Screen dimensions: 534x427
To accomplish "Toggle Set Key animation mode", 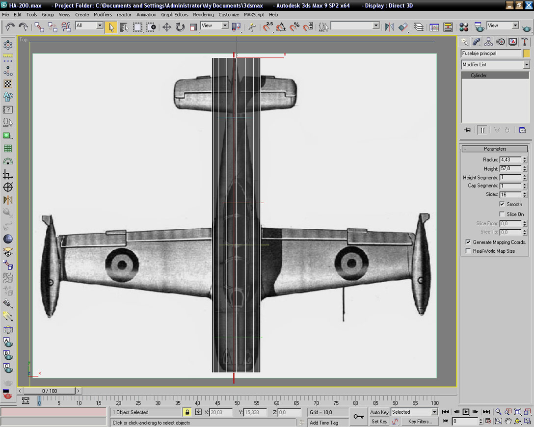I will pyautogui.click(x=379, y=421).
